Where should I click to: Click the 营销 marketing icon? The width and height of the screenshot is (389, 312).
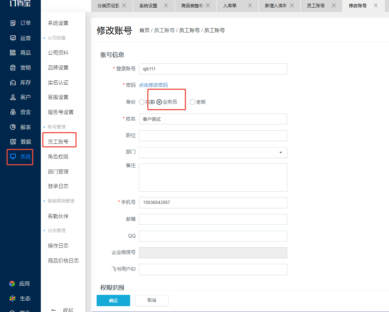point(13,68)
